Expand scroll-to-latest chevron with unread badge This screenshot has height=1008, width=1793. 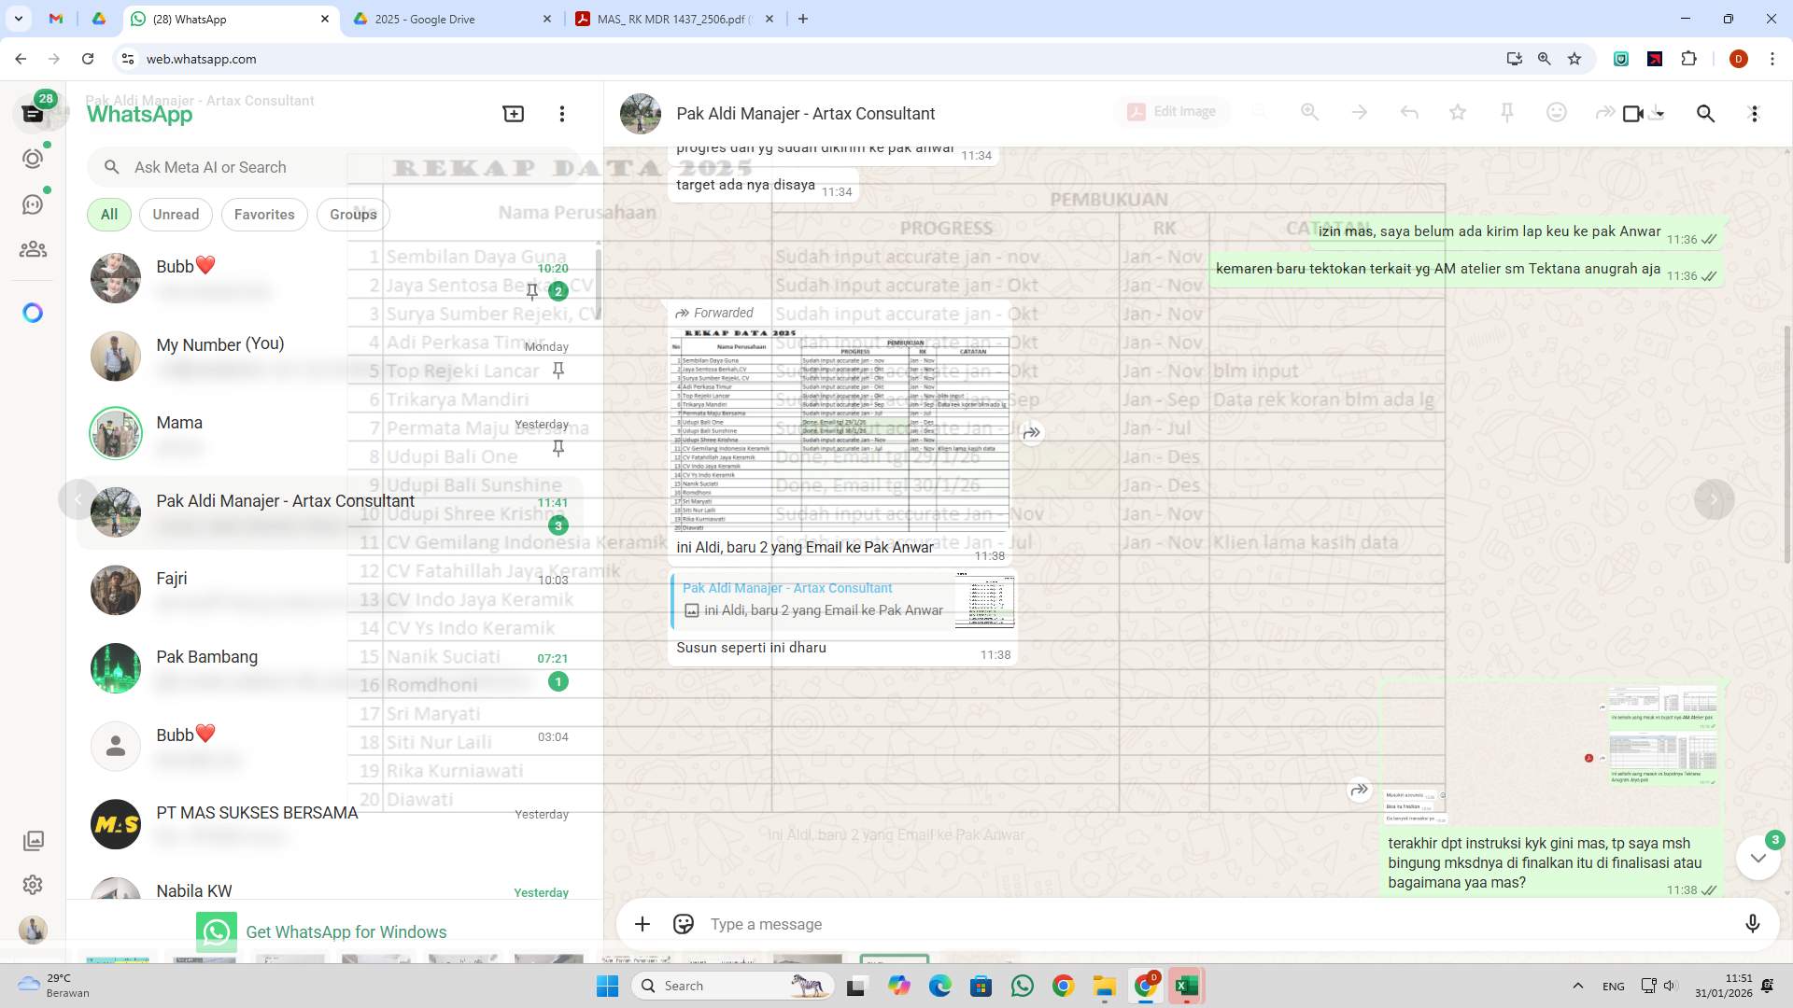pos(1759,857)
